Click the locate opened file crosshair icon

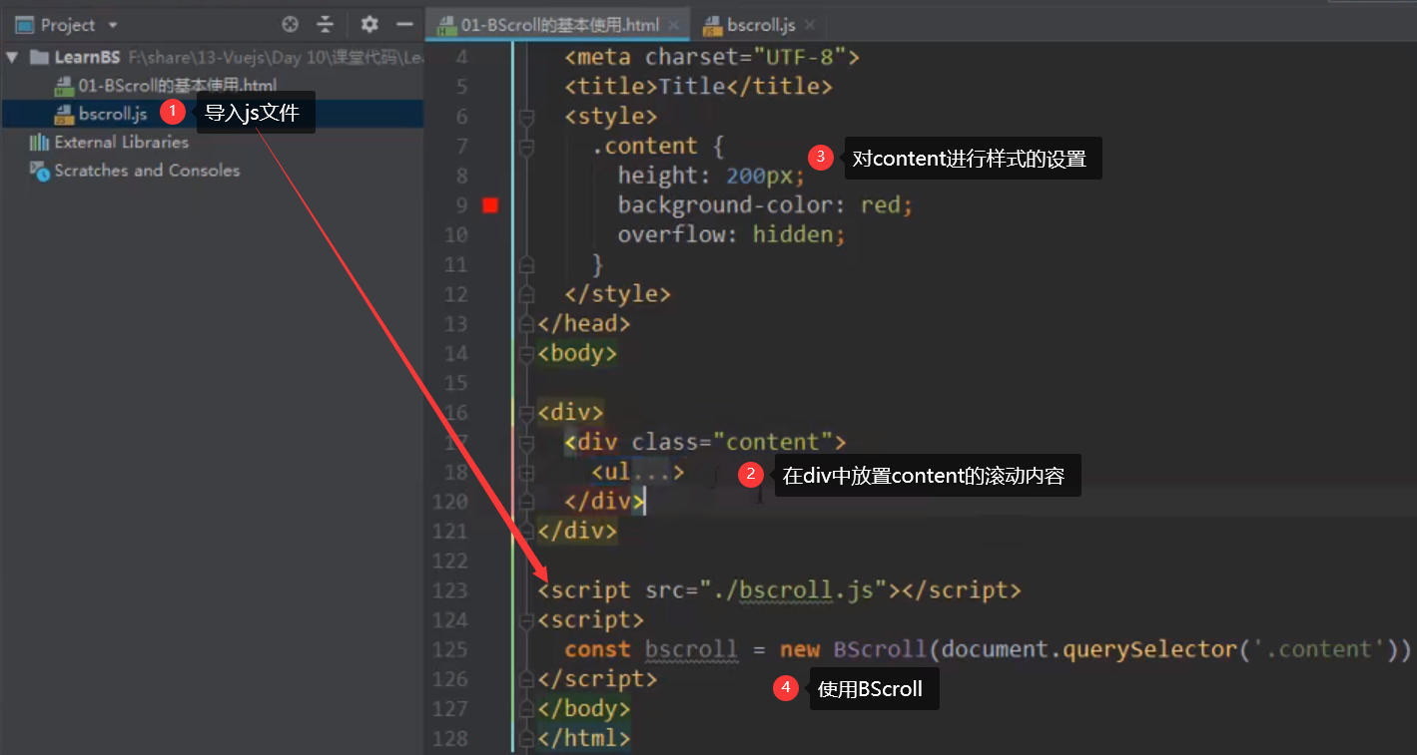click(290, 25)
